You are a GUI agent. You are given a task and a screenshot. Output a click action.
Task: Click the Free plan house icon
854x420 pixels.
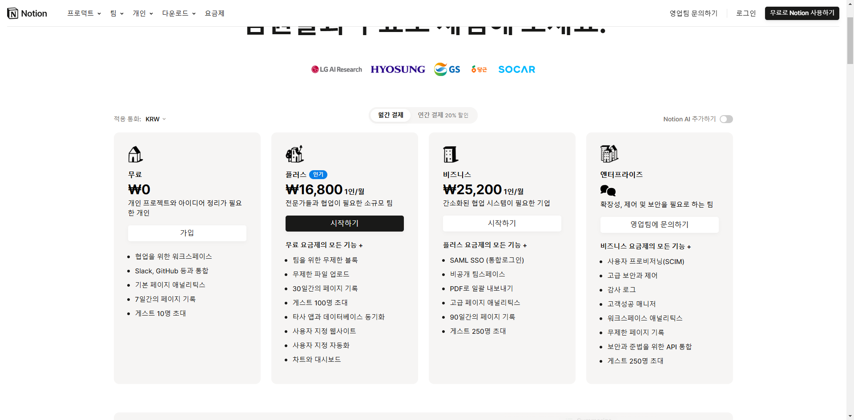(x=135, y=154)
